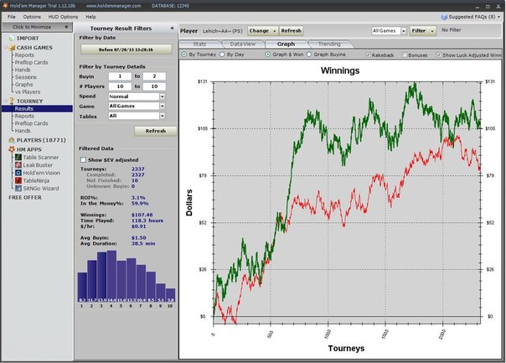The image size is (506, 363).
Task: Click the Refresh button in the player bar
Action: click(x=291, y=31)
